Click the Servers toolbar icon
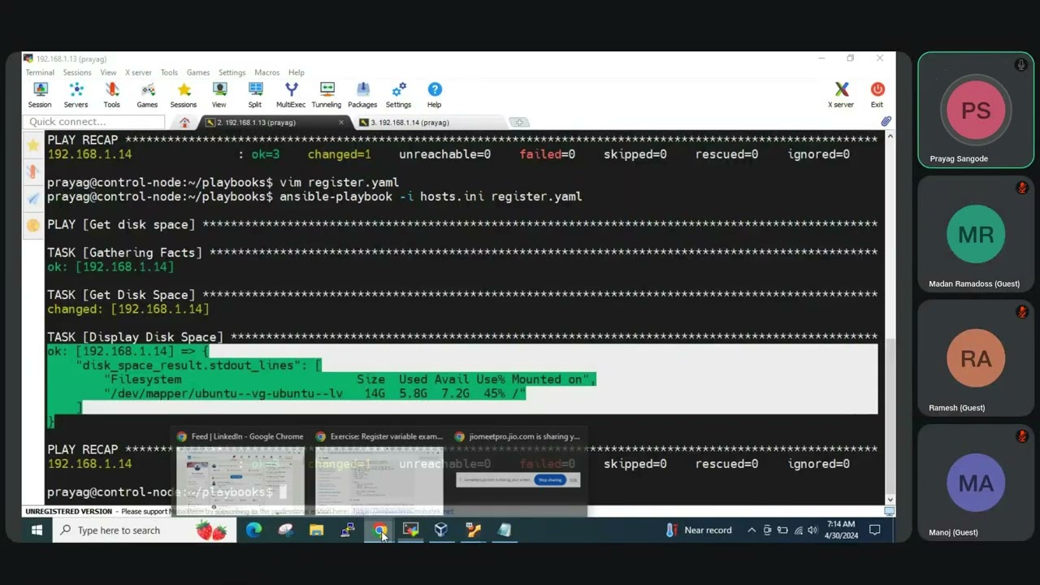Screen dimensions: 1040x585 pos(76,94)
